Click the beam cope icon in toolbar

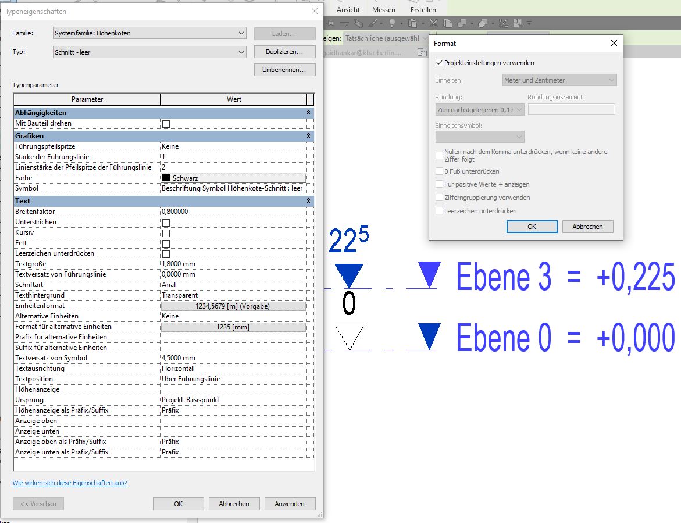pyautogui.click(x=358, y=23)
